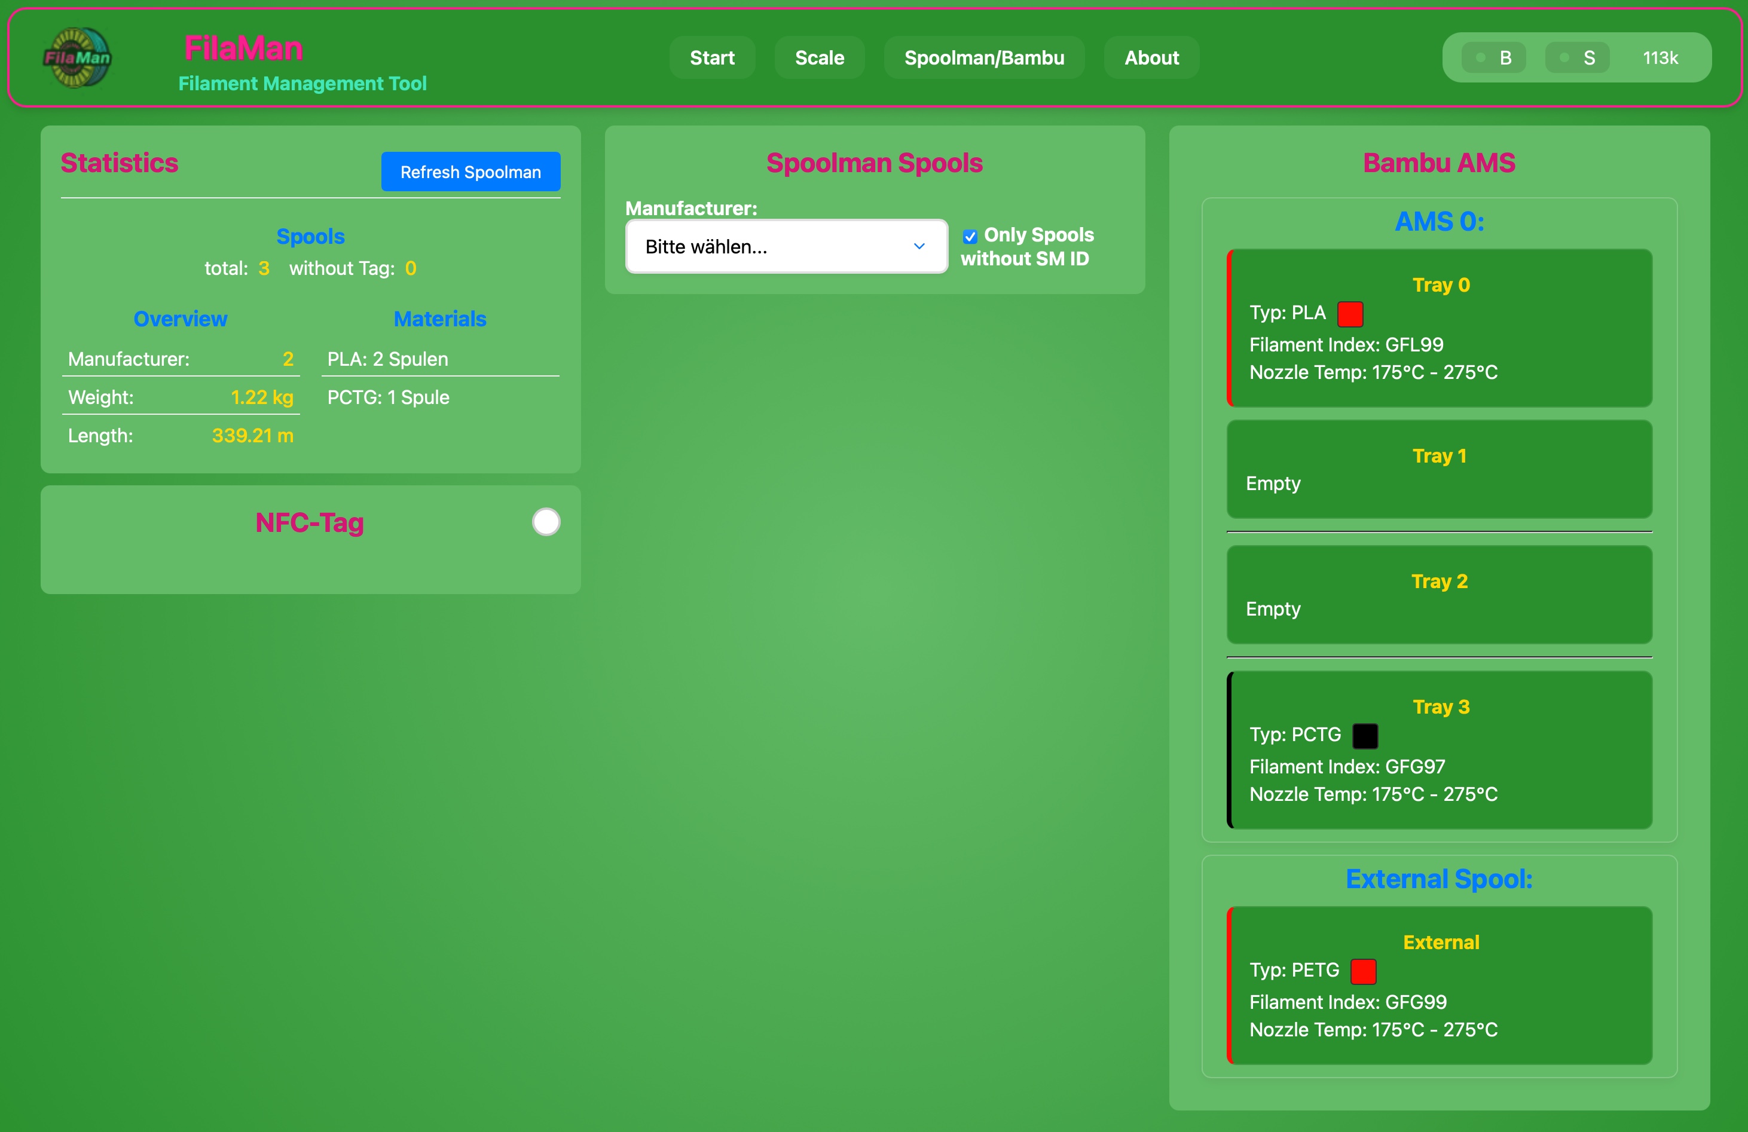The width and height of the screenshot is (1748, 1132).
Task: Click the Spoolman status indicator S
Action: coord(1577,57)
